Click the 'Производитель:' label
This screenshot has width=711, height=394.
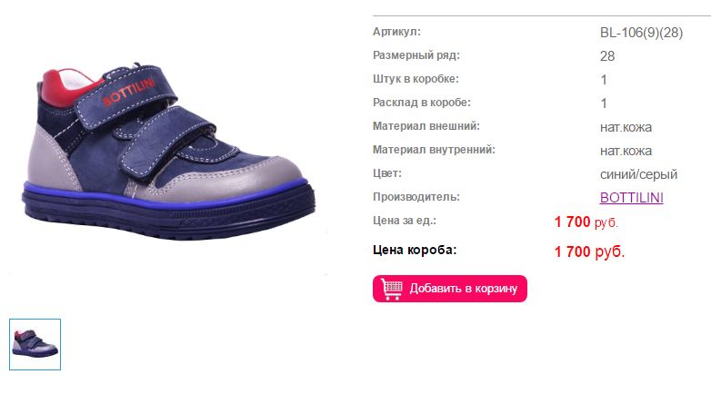(x=416, y=197)
